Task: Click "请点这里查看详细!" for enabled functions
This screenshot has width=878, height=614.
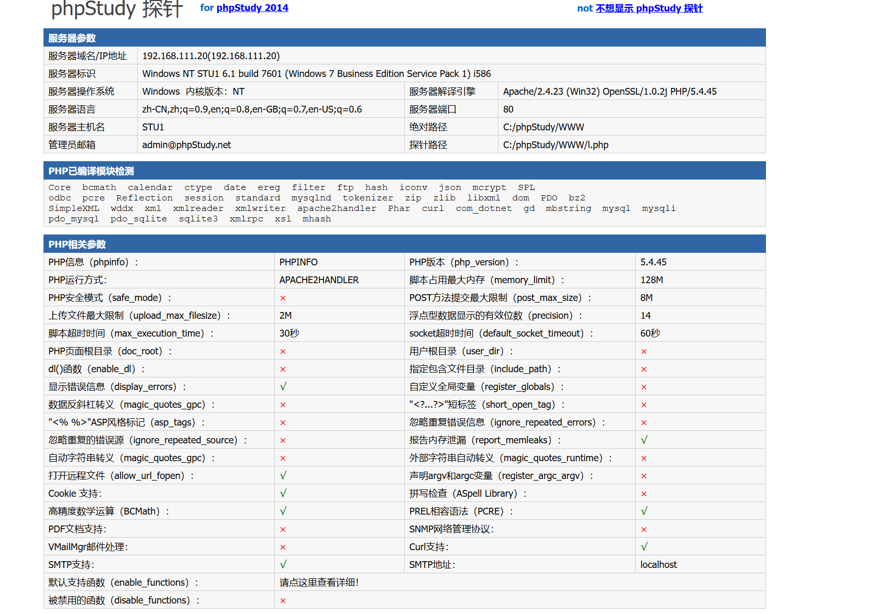Action: point(319,583)
